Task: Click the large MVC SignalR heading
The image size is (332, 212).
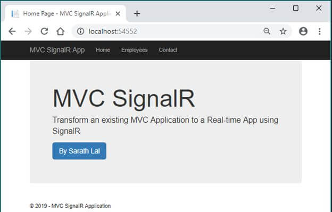Action: 123,99
